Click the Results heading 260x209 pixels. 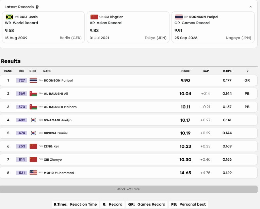coord(11,61)
